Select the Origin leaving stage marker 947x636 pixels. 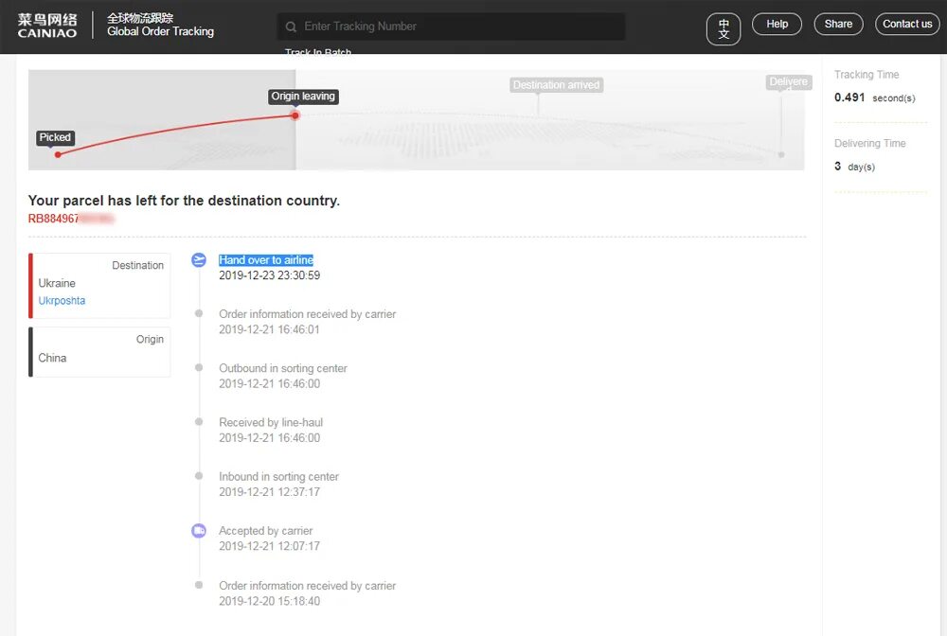(x=303, y=97)
